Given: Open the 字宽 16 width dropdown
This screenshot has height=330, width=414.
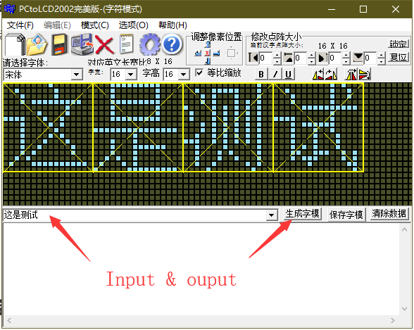Looking at the screenshot, I should click(131, 75).
